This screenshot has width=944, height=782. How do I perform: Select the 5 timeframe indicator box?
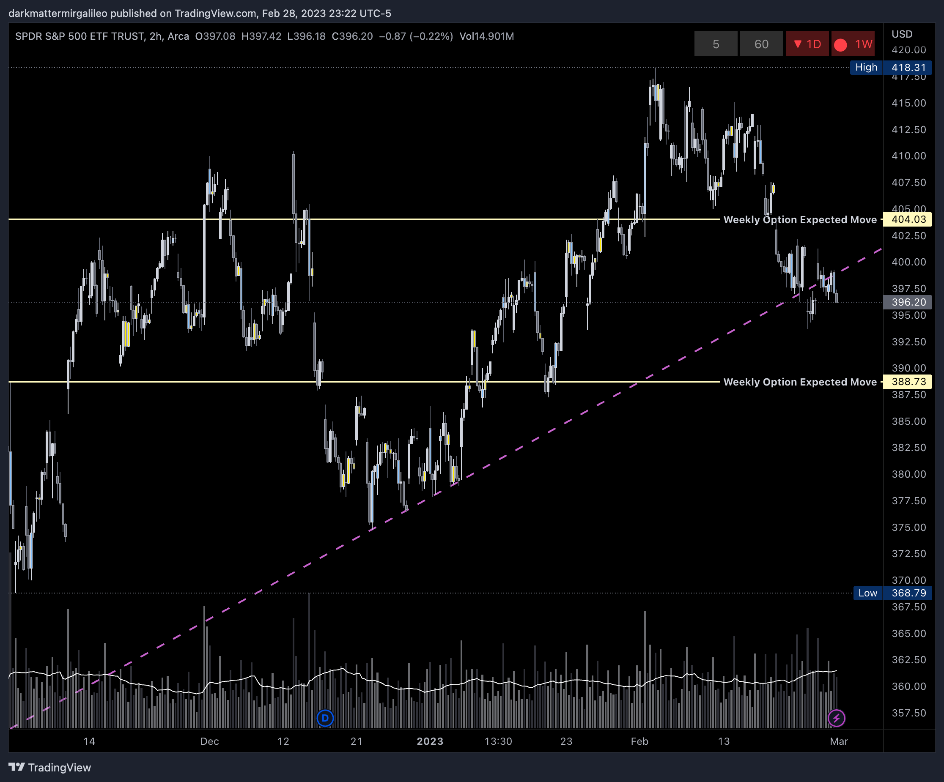716,44
